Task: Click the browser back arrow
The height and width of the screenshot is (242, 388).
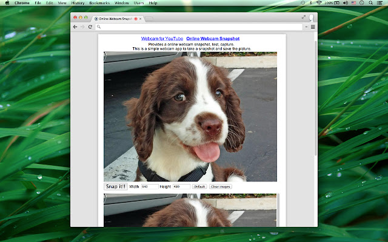Action: click(x=75, y=27)
